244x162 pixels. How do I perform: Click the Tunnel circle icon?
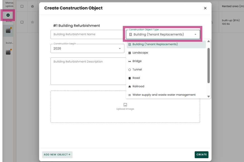pos(130,70)
